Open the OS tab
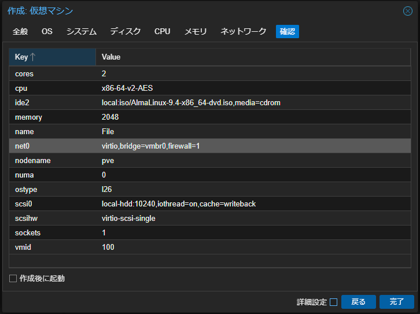The height and width of the screenshot is (314, 420). pos(47,31)
